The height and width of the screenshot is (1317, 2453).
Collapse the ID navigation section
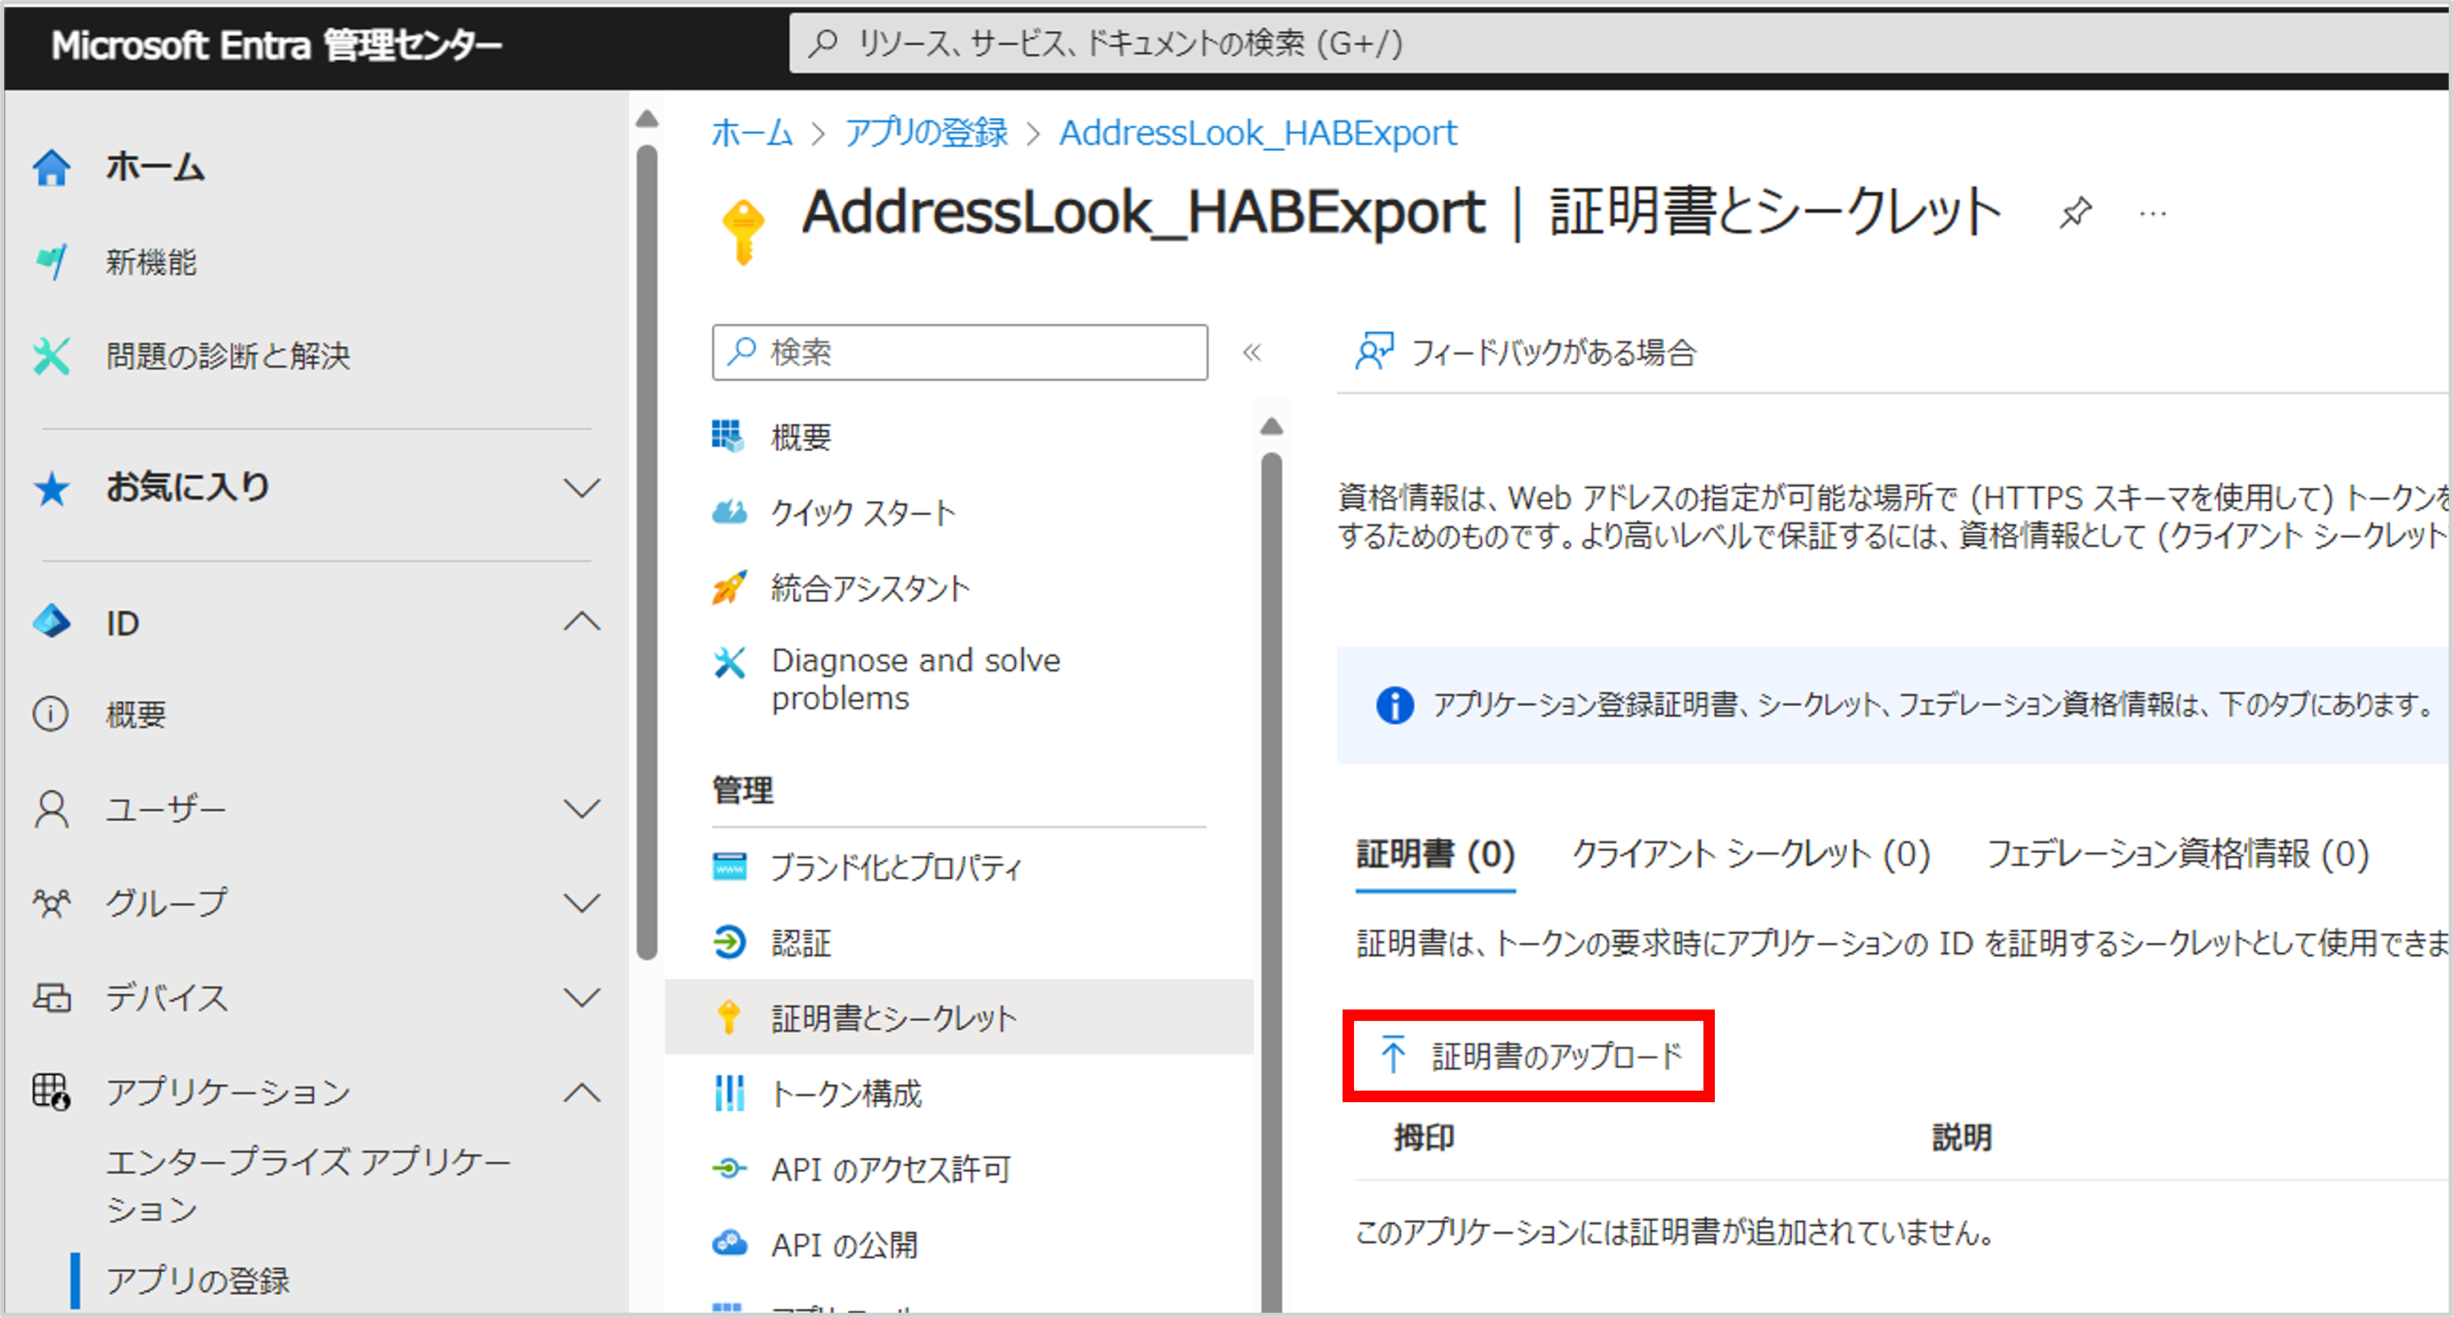(585, 622)
